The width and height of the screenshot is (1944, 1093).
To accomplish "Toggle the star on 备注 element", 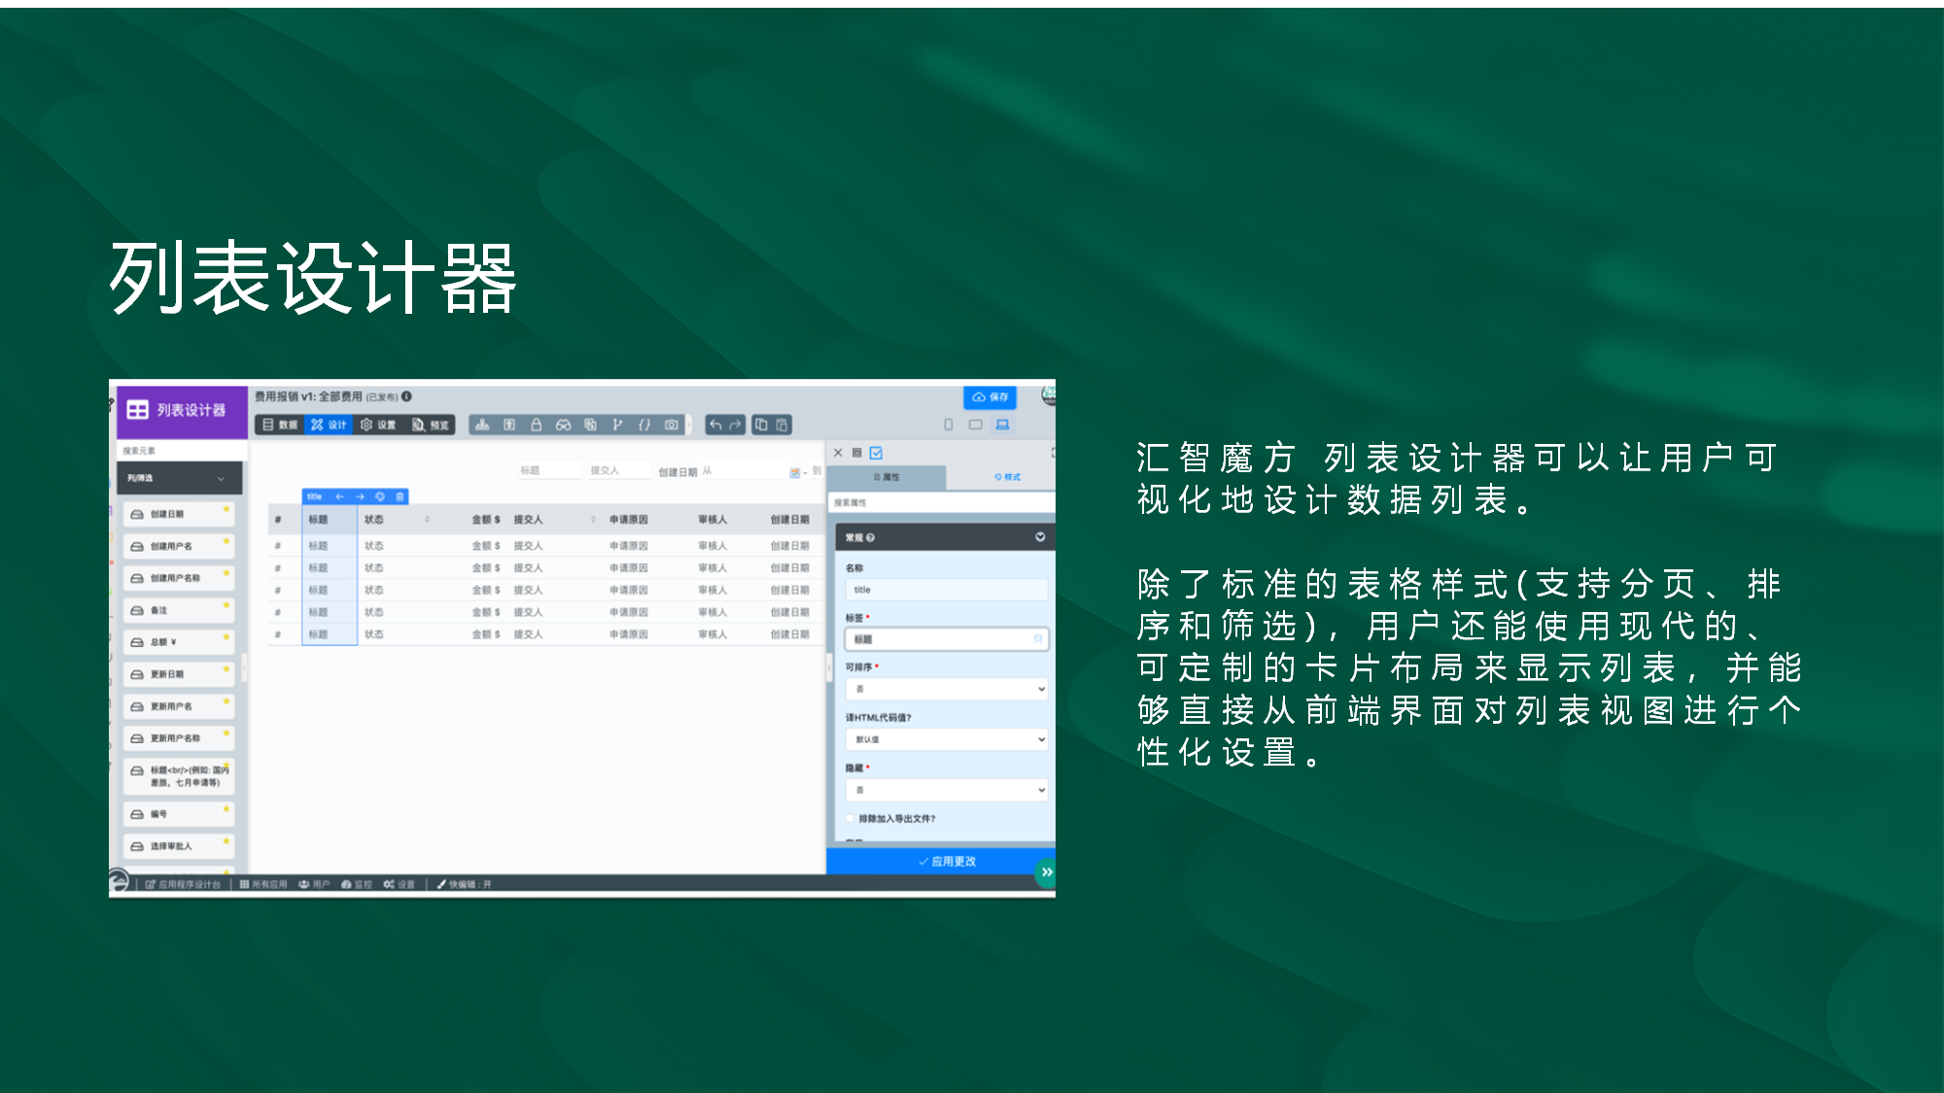I will (x=226, y=604).
